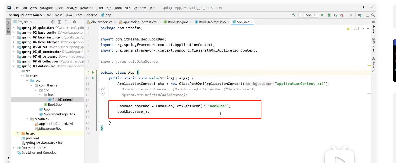Close the applicationContext.xml editor tab

coord(159,22)
